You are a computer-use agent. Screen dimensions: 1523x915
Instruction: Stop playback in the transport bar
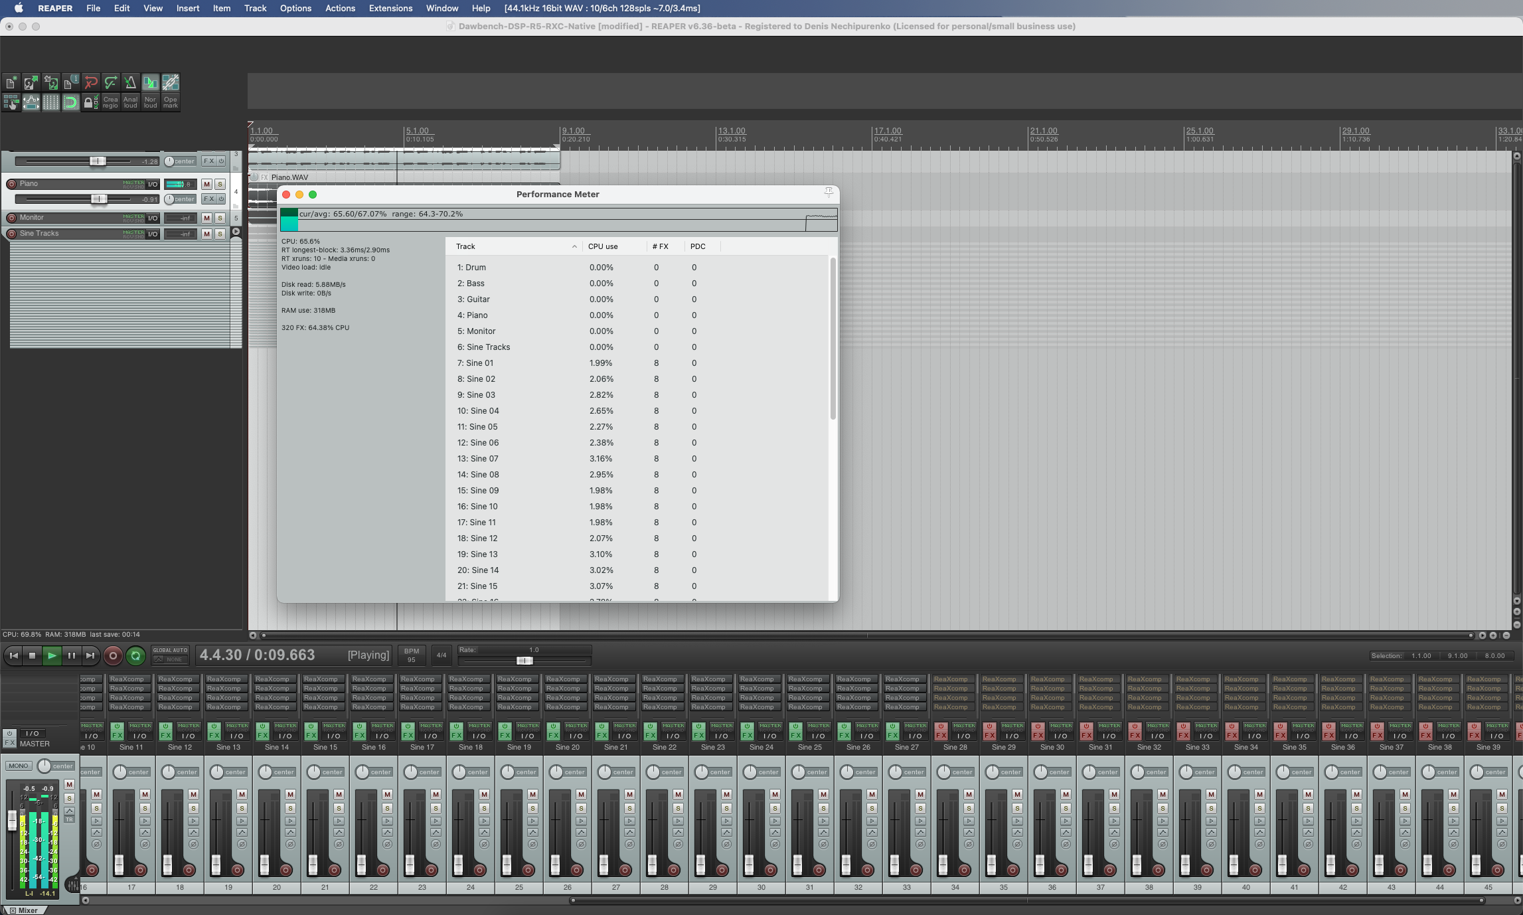click(32, 655)
